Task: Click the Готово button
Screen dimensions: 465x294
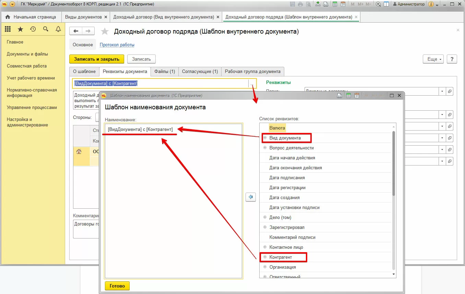Action: [117, 286]
